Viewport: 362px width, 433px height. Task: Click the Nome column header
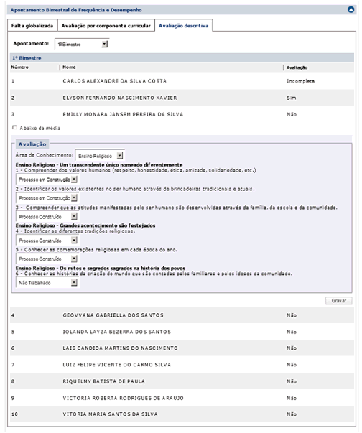coord(69,67)
